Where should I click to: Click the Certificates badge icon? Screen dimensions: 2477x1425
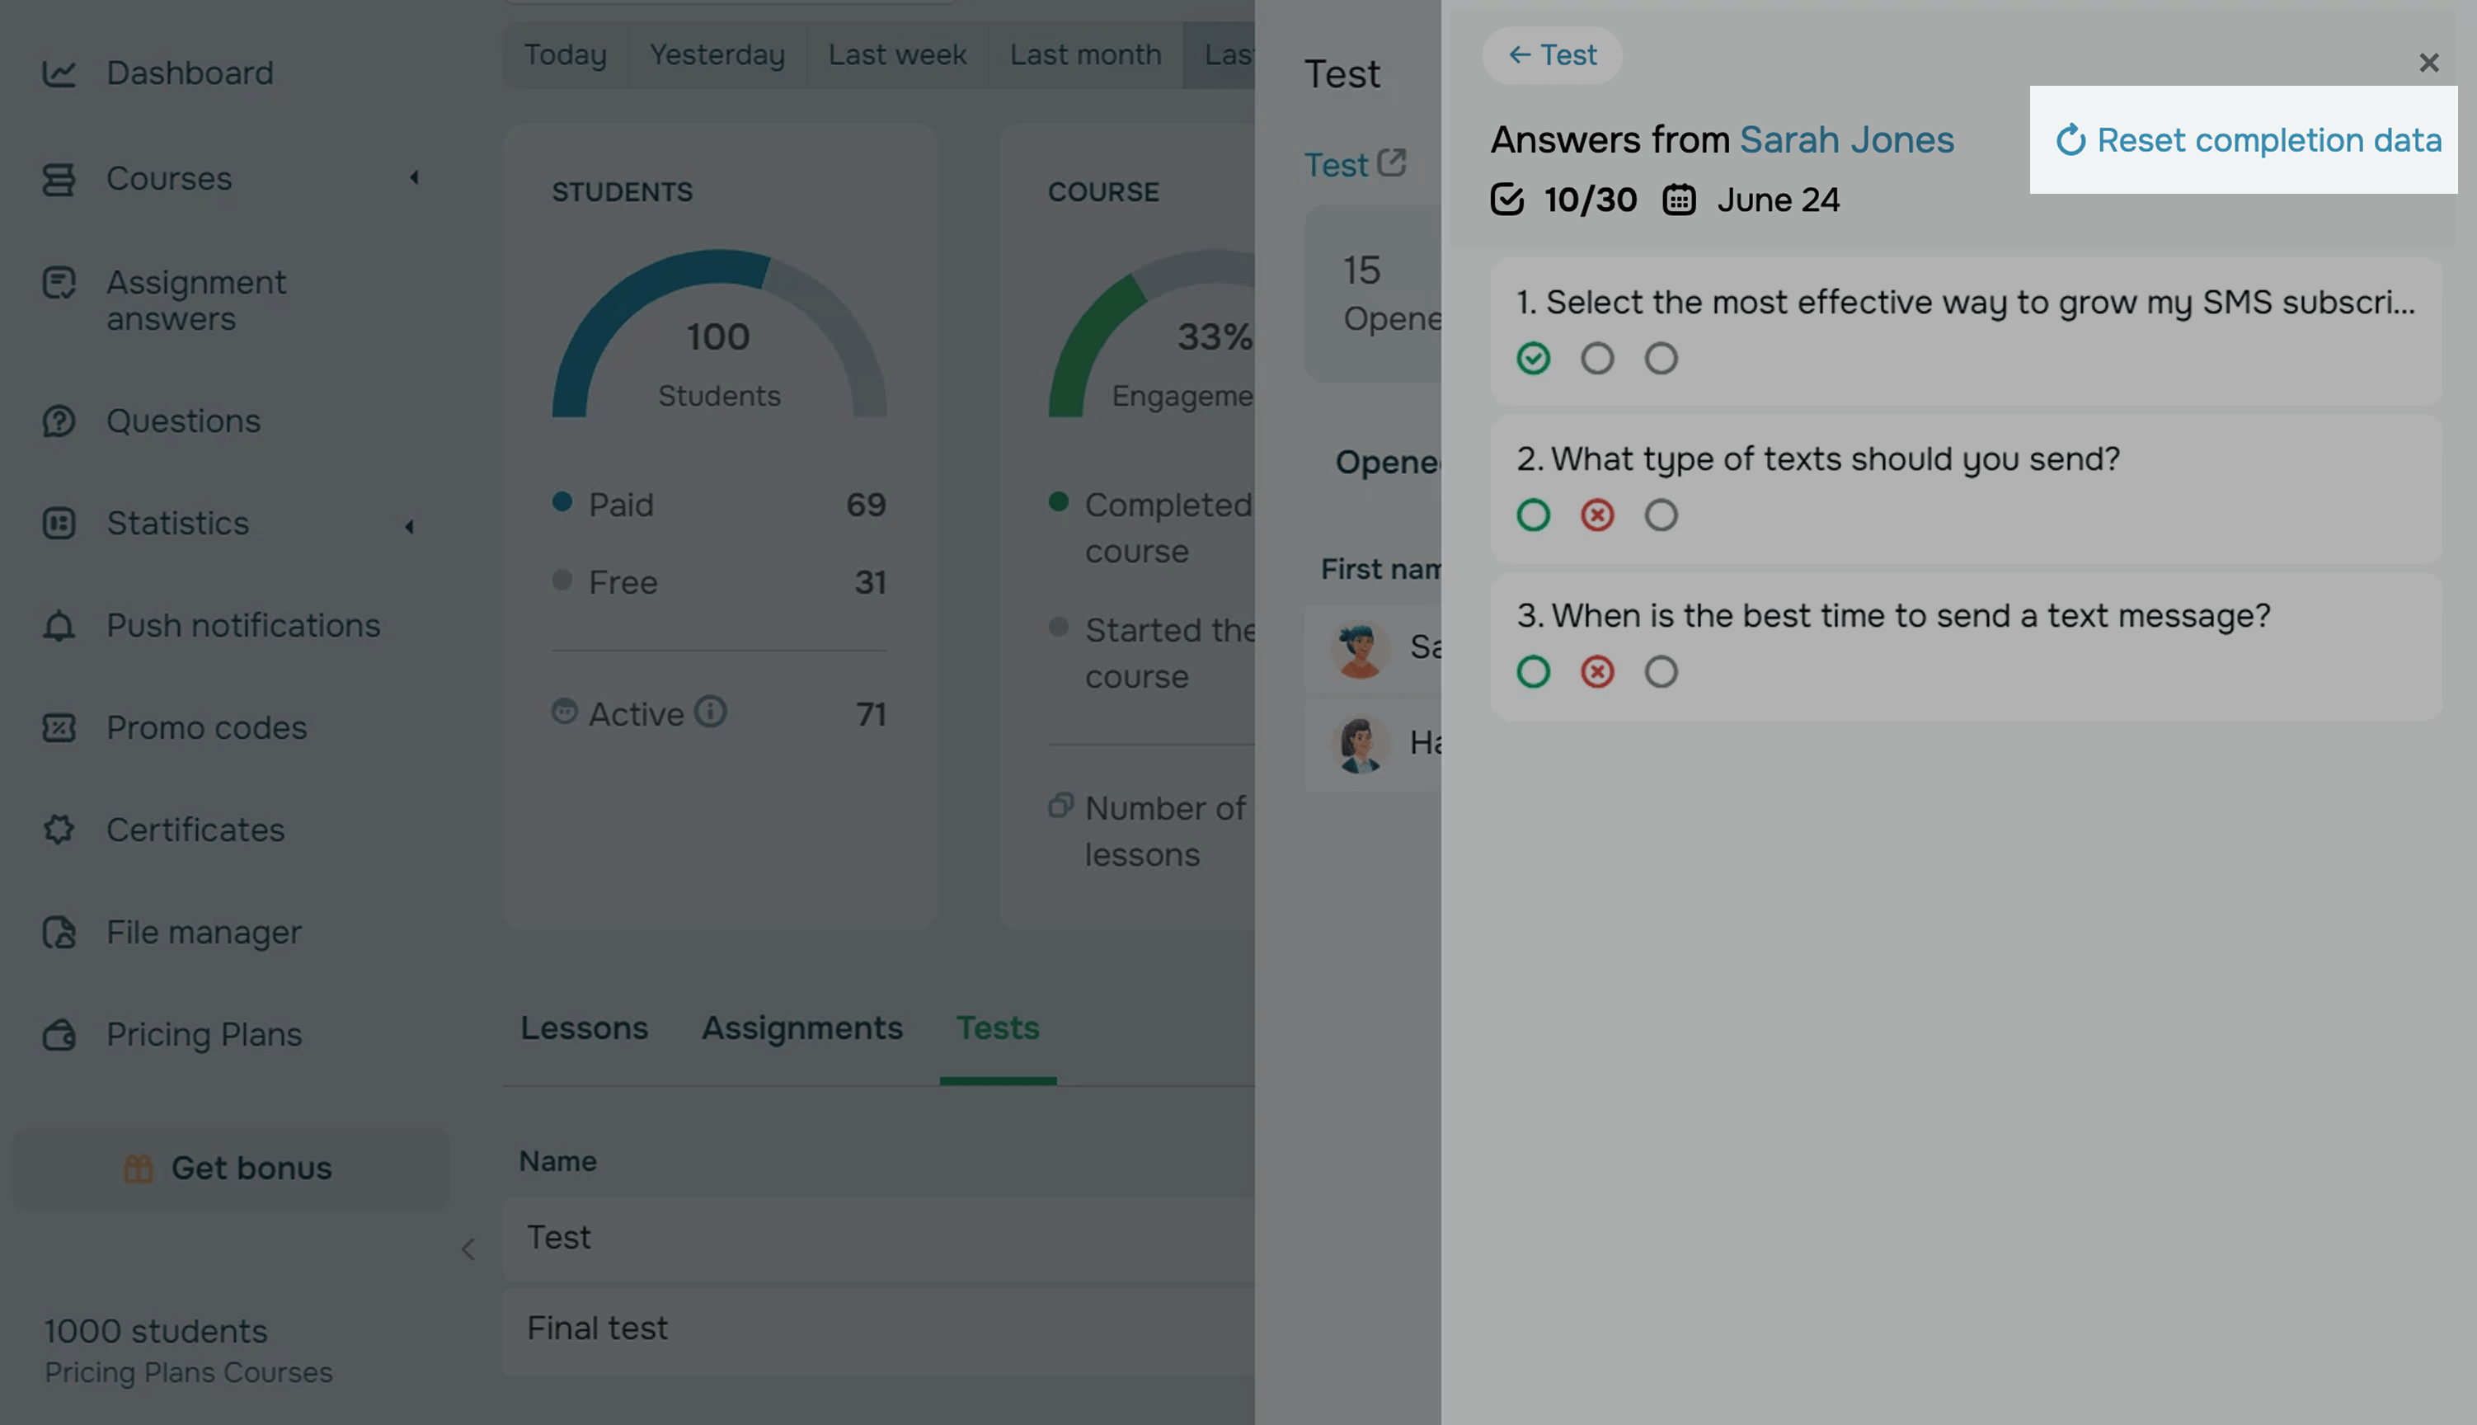click(59, 830)
